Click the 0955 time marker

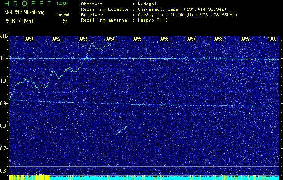137,39
